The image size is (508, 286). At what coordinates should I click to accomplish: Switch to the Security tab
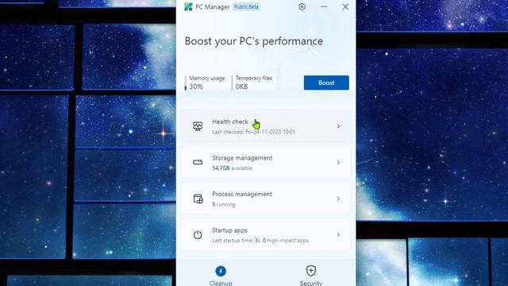point(310,276)
